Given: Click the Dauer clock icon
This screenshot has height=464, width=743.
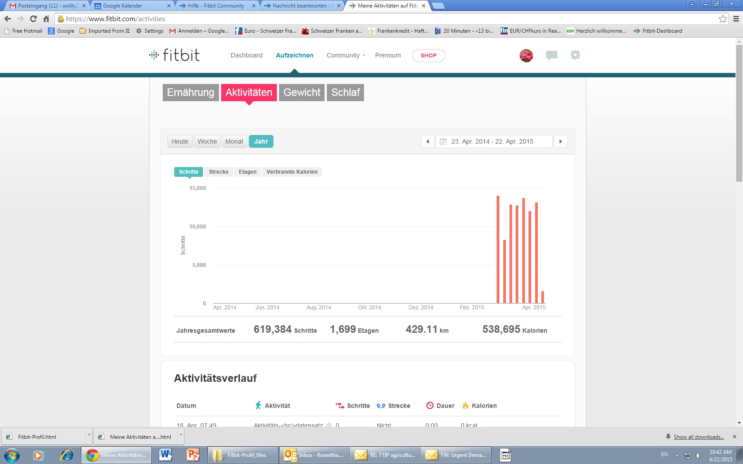Looking at the screenshot, I should (429, 405).
